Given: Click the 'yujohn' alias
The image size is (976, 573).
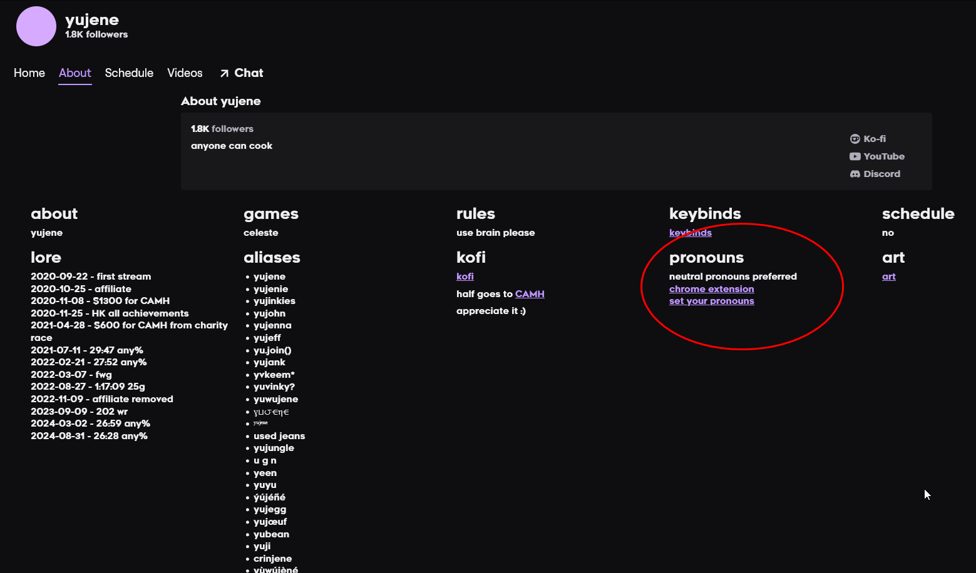Looking at the screenshot, I should coord(269,313).
